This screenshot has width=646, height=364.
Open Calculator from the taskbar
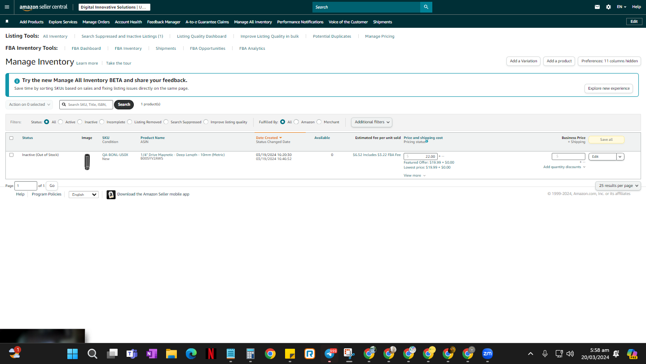250,354
